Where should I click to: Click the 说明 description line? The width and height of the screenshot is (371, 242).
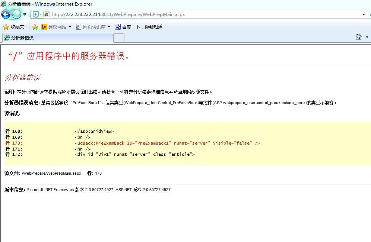pos(108,92)
